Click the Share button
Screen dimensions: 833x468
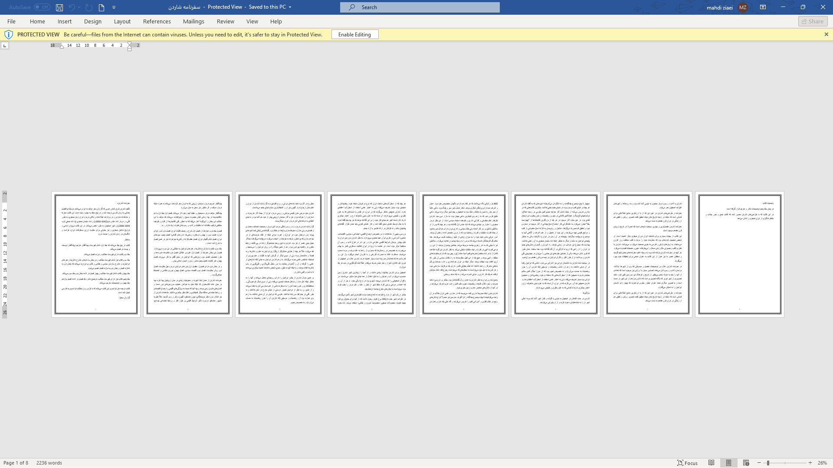pos(813,21)
